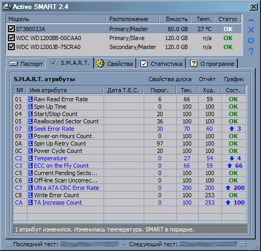This screenshot has width=261, height=251.
Task: Sort by Модель column header
Action: [55, 19]
